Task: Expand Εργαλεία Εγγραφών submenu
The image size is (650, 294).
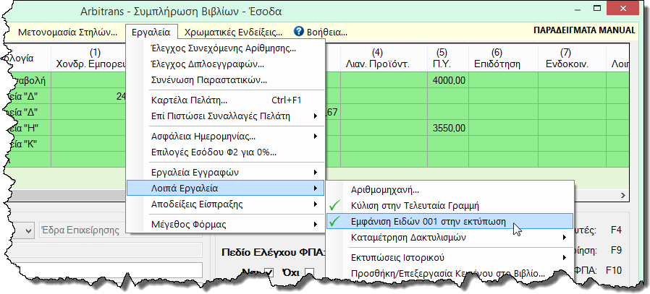Action: click(x=226, y=172)
